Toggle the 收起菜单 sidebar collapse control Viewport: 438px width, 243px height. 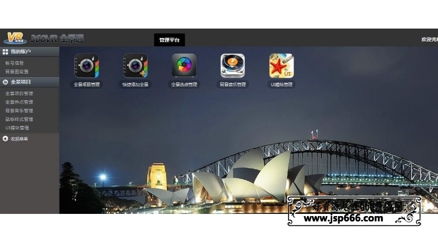pyautogui.click(x=19, y=139)
